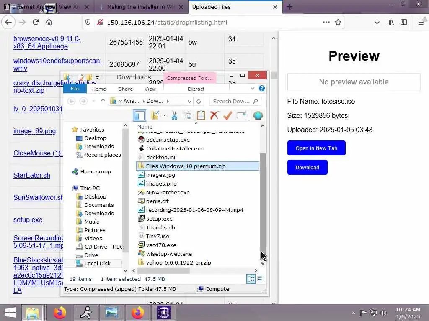Click the Search Downloads box
Image resolution: width=429 pixels, height=321 pixels.
pyautogui.click(x=235, y=101)
